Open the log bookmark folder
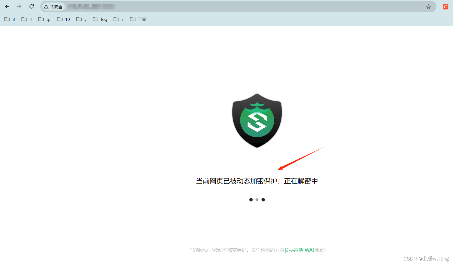Image resolution: width=453 pixels, height=264 pixels. click(100, 19)
